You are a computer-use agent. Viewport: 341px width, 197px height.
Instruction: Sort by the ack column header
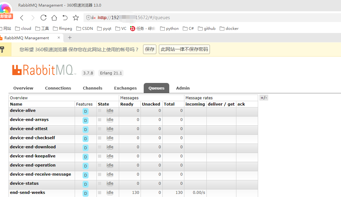(x=241, y=104)
